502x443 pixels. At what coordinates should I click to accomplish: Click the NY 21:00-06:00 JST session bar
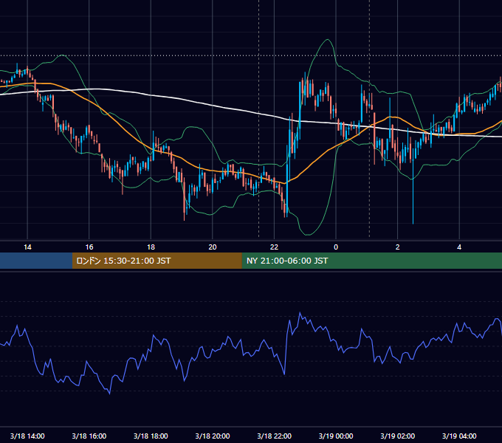371,261
